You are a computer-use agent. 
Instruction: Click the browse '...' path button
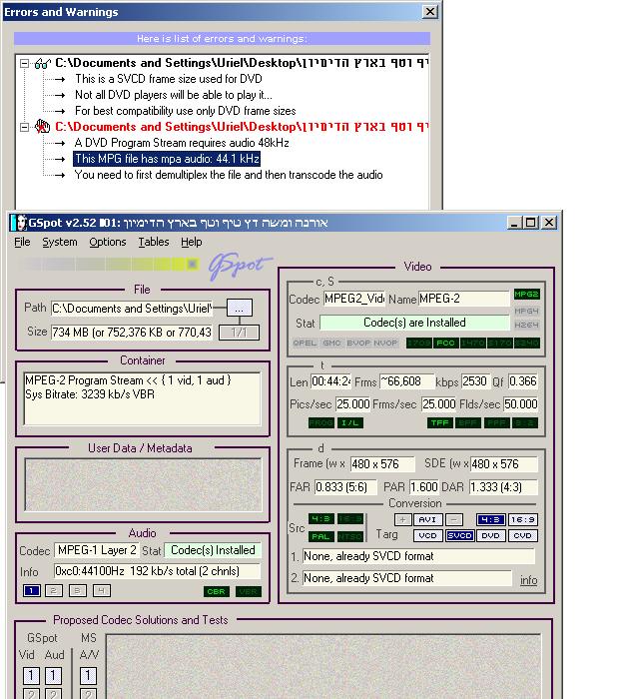(240, 308)
